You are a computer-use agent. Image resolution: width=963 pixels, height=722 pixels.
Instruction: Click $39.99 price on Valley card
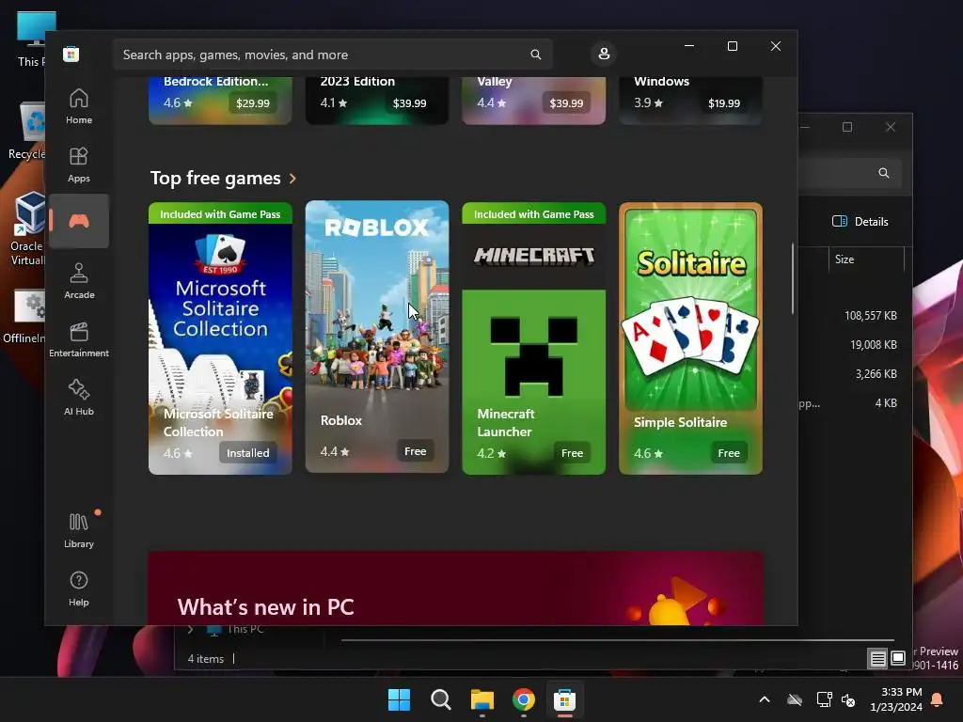(x=566, y=103)
